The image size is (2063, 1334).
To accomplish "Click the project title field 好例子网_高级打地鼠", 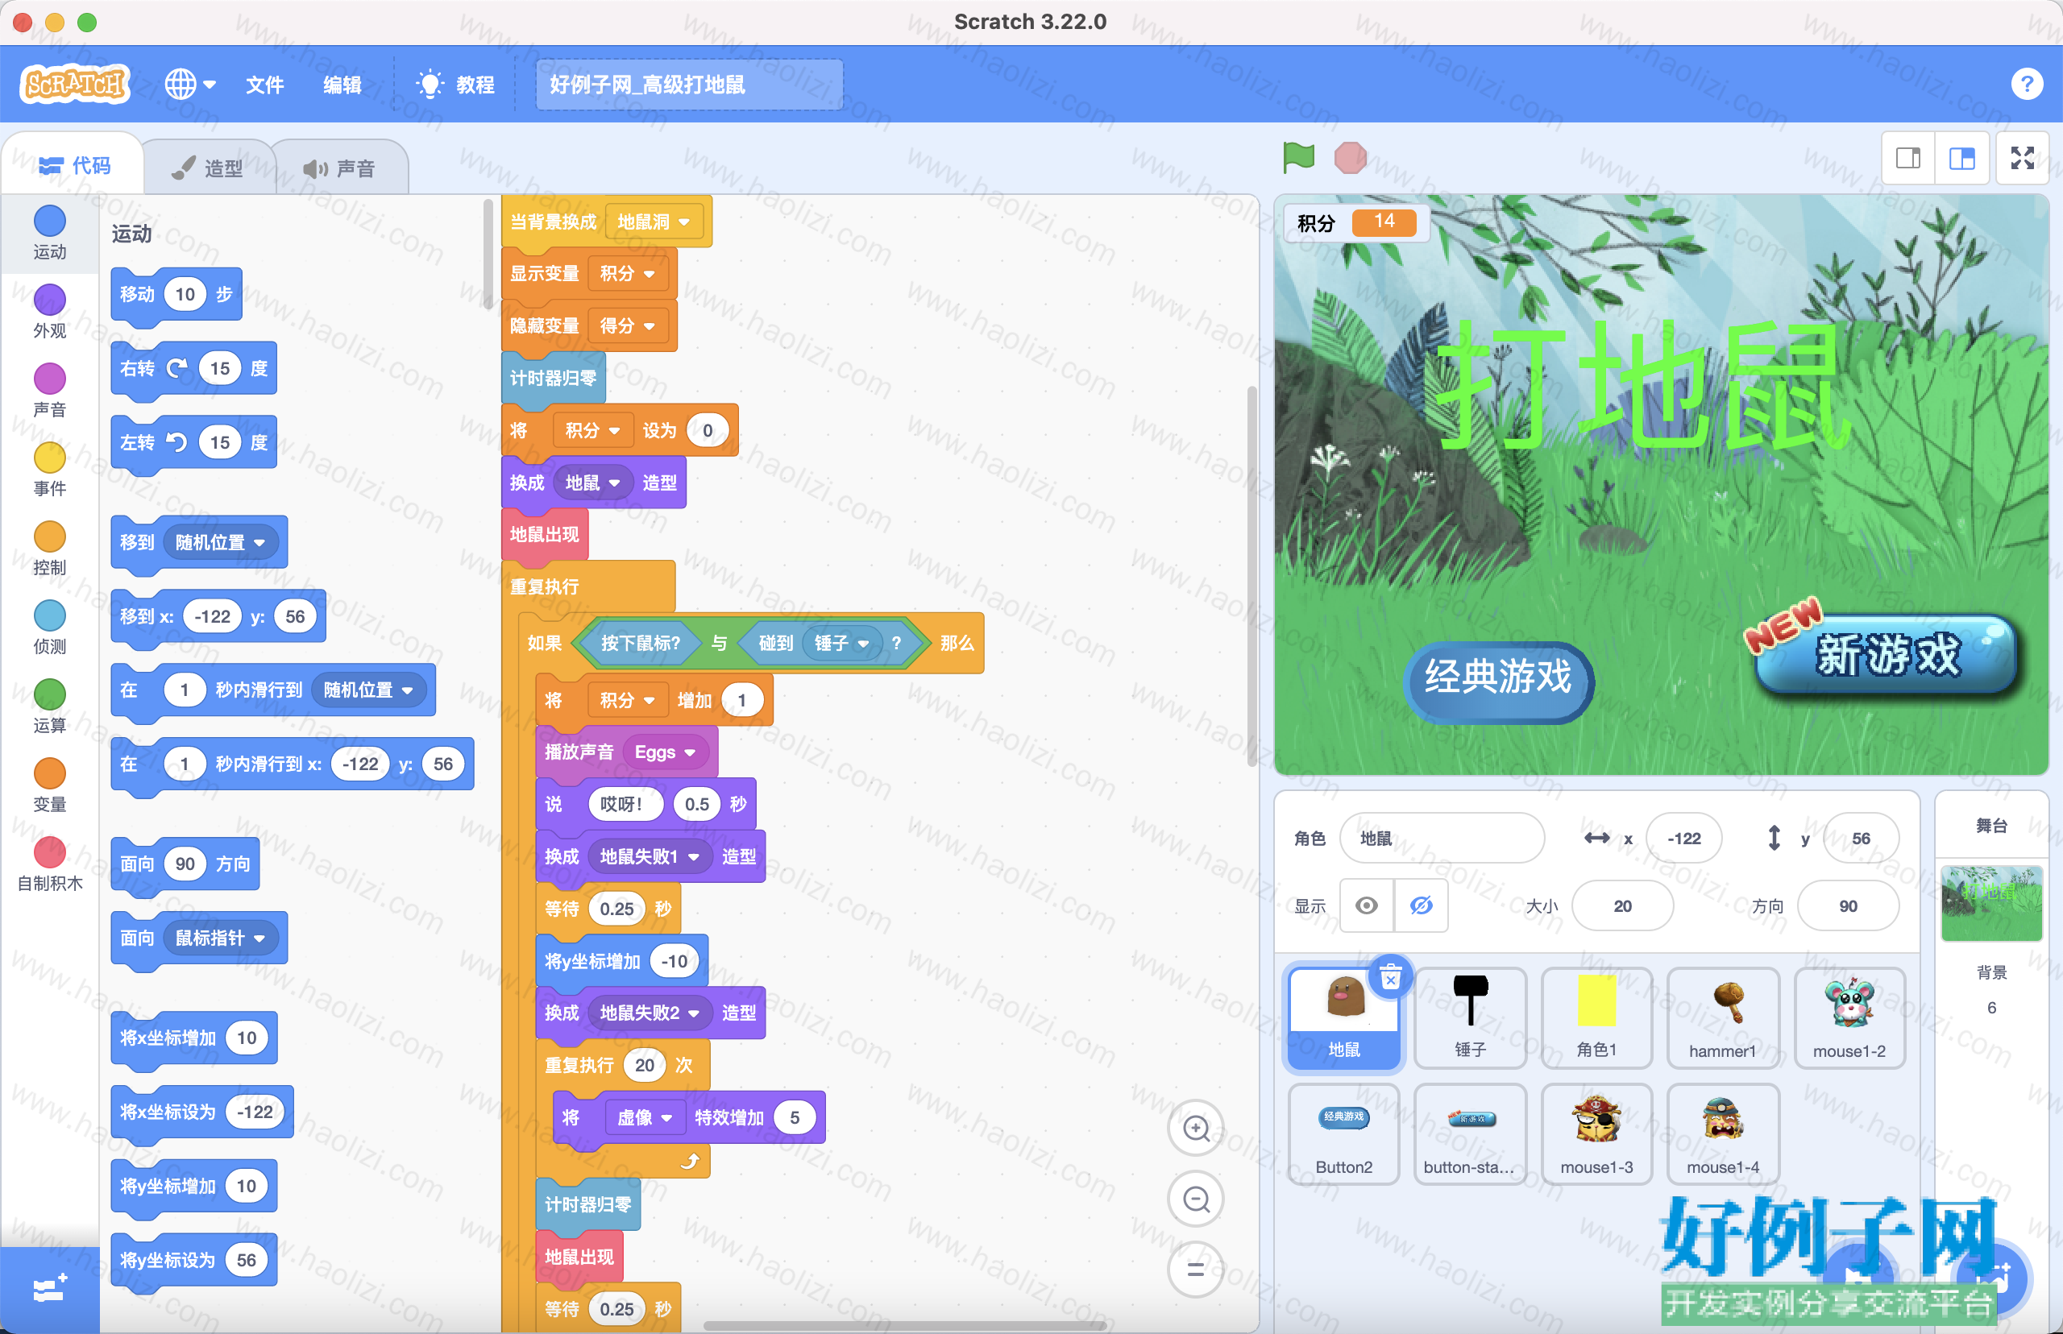I will (689, 85).
